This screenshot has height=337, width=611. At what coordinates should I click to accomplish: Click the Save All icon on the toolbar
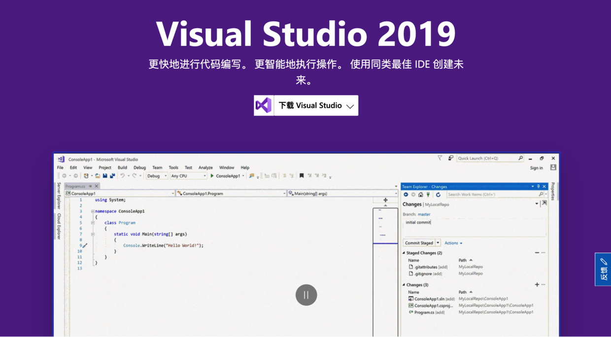(112, 175)
